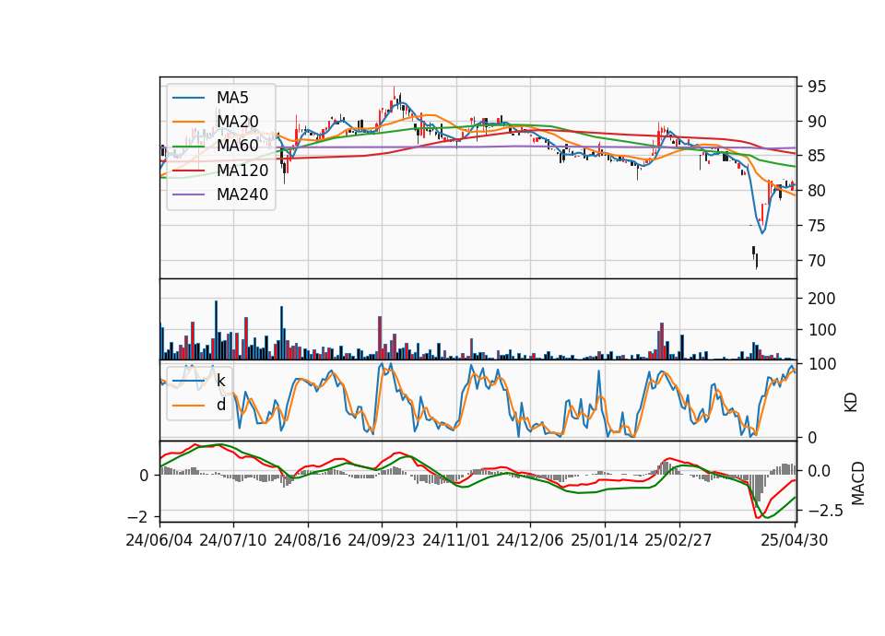The image size is (885, 636).
Task: Click the red MA120 legend line sample
Action: click(x=188, y=171)
